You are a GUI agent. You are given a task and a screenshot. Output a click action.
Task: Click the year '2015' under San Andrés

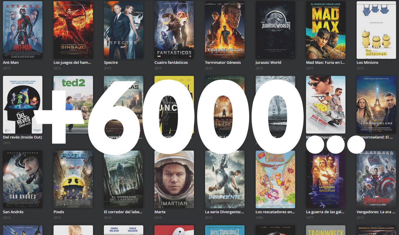7,218
